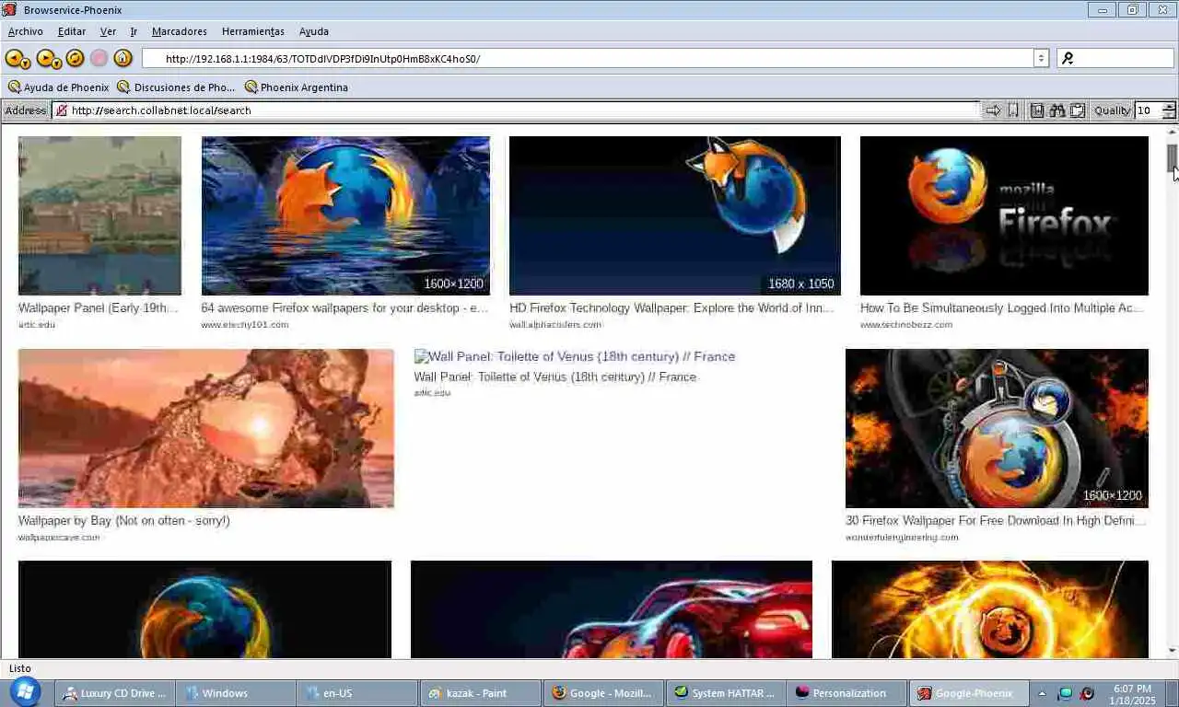Viewport: 1179px width, 707px height.
Task: Open the Forward button history dropdown arrow
Action: pos(58,64)
